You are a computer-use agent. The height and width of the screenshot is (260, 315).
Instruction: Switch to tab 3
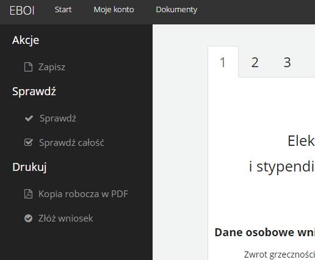click(287, 62)
